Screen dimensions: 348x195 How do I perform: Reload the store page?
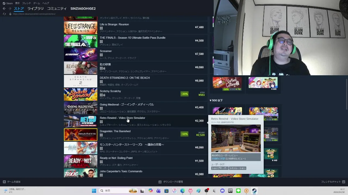[4, 14]
